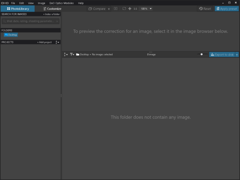Viewport: 240px width, 180px height.
Task: Switch to the PhotoLibrary tab
Action: pyautogui.click(x=17, y=8)
